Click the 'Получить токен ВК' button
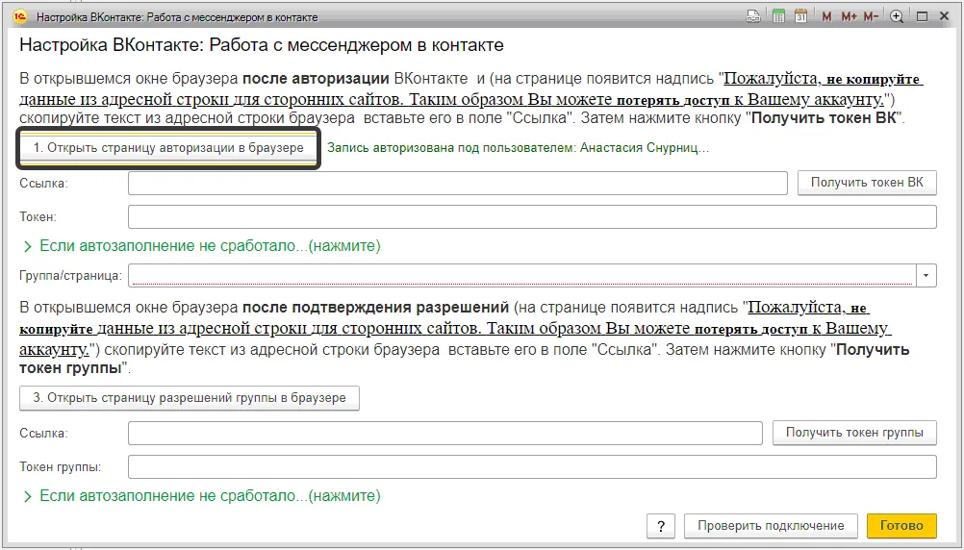The height and width of the screenshot is (550, 964). point(867,183)
